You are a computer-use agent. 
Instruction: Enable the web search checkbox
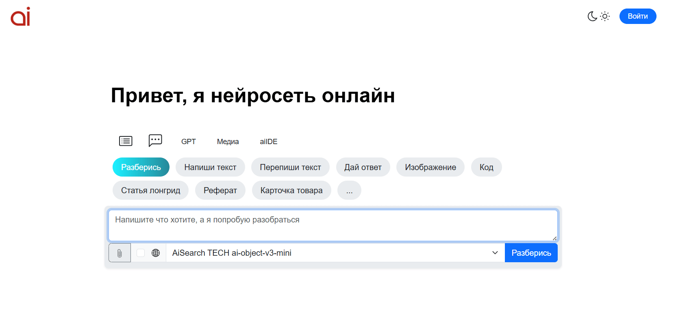(141, 253)
